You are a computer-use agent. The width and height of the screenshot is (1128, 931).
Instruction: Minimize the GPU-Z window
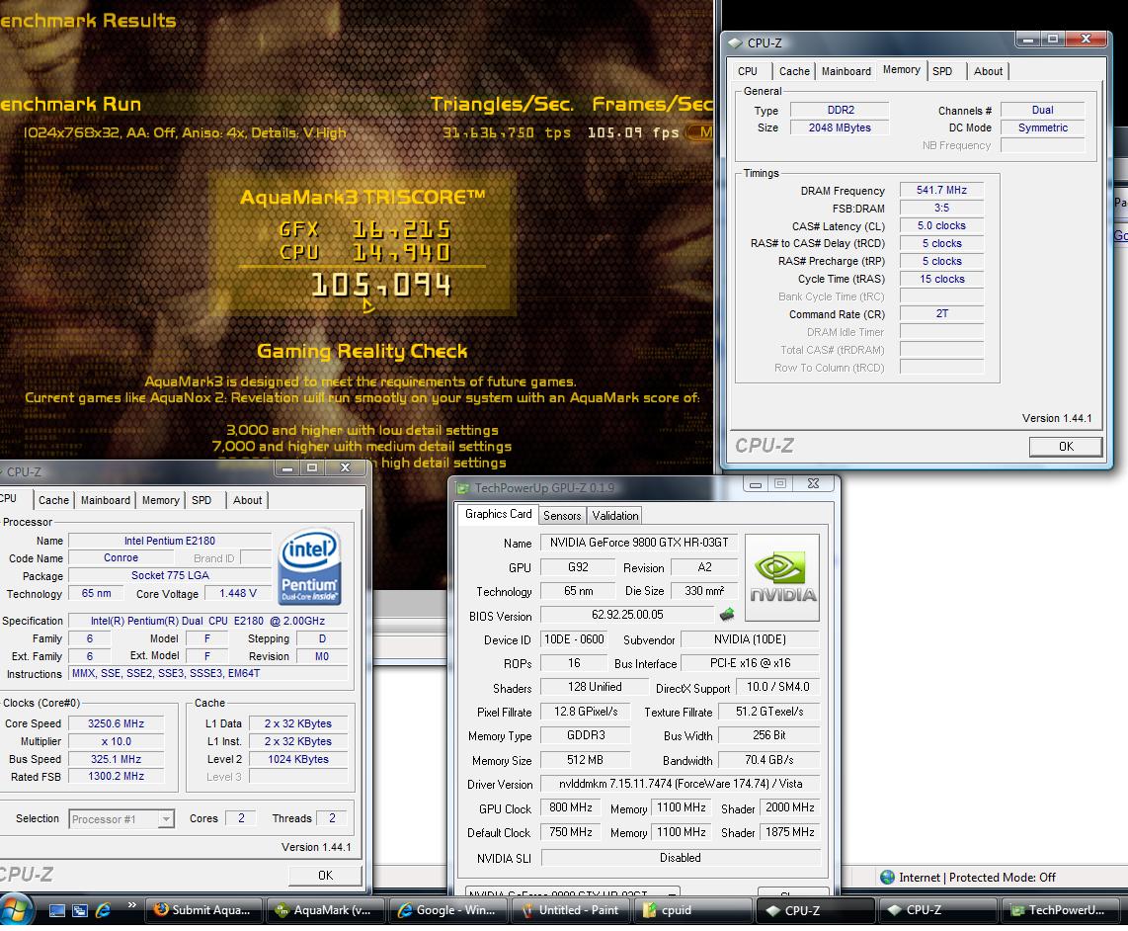(756, 484)
